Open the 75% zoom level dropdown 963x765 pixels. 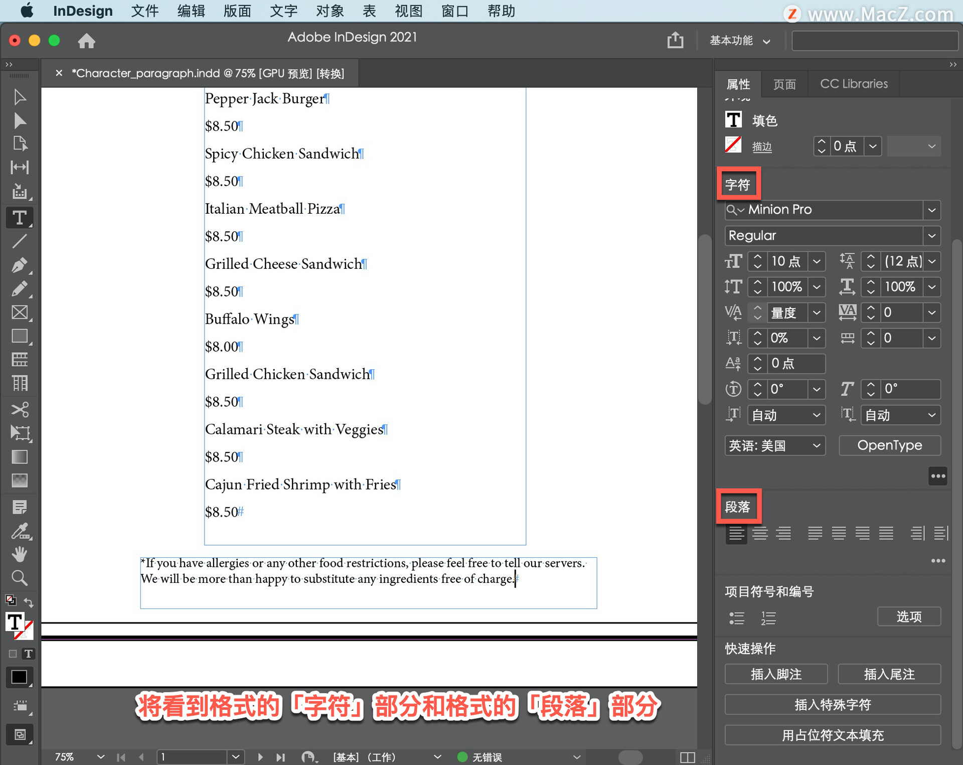(101, 756)
